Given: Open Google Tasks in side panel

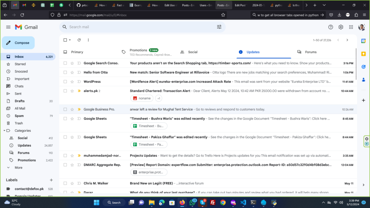Looking at the screenshot, I should click(x=363, y=66).
